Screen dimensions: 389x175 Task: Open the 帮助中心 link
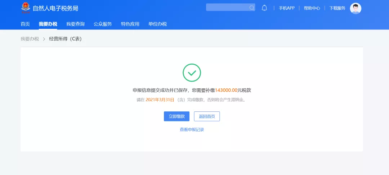tap(312, 8)
